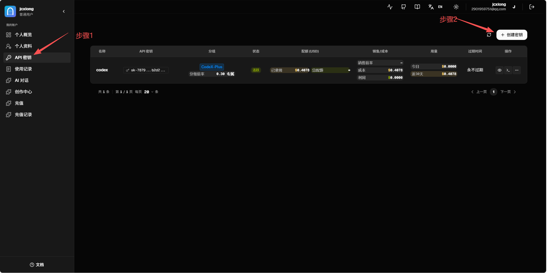Click the 已使用 quota bar
The height and width of the screenshot is (273, 547).
(x=290, y=70)
